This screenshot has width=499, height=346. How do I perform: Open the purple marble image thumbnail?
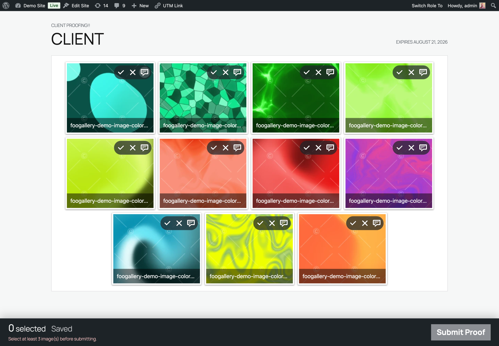pos(389,173)
